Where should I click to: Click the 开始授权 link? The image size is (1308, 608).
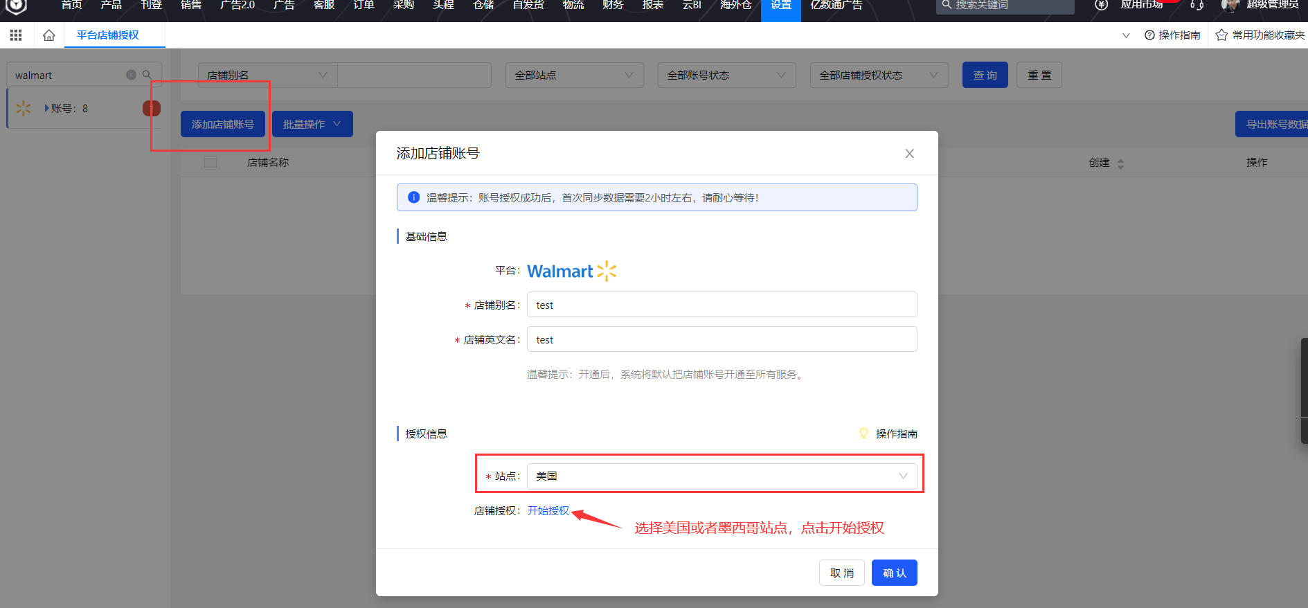pyautogui.click(x=548, y=510)
